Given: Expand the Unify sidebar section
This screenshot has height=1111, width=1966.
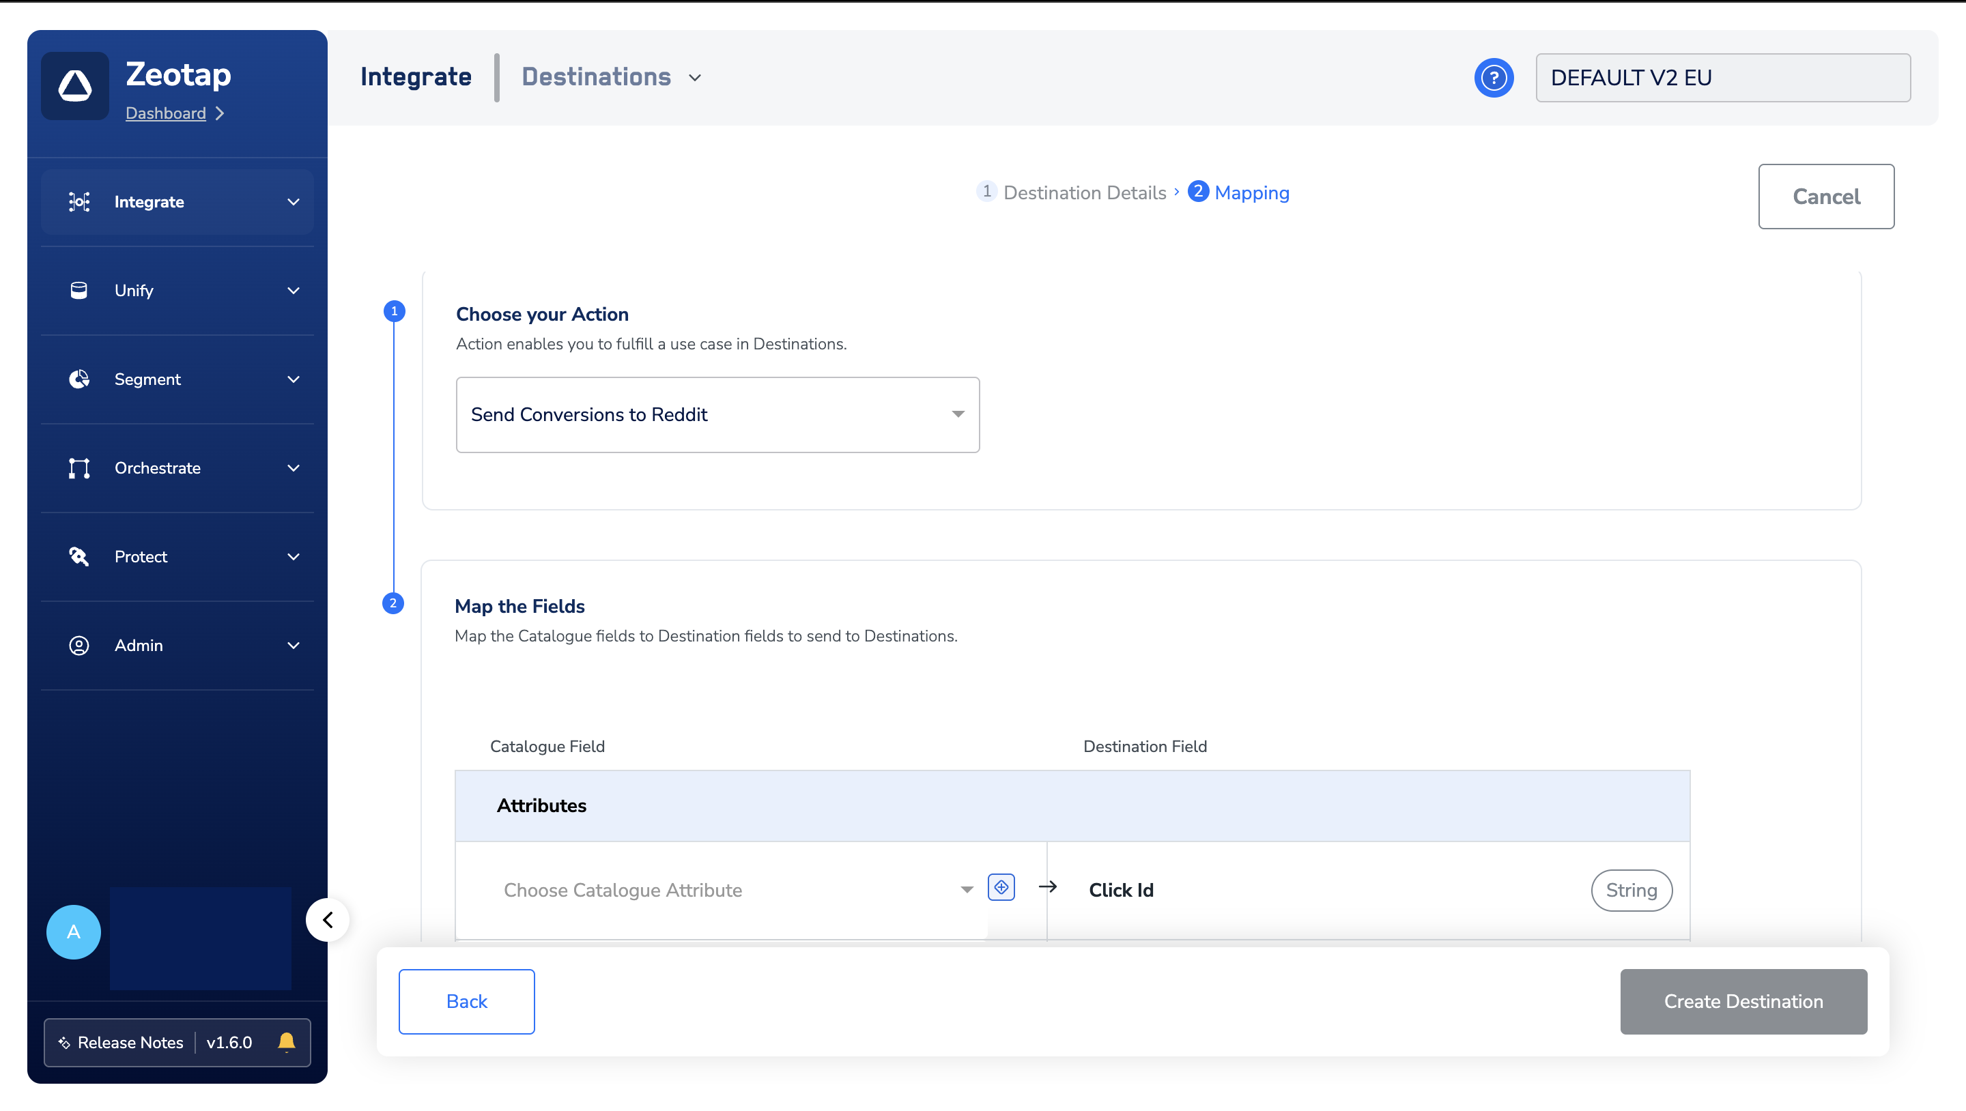Looking at the screenshot, I should pyautogui.click(x=293, y=291).
